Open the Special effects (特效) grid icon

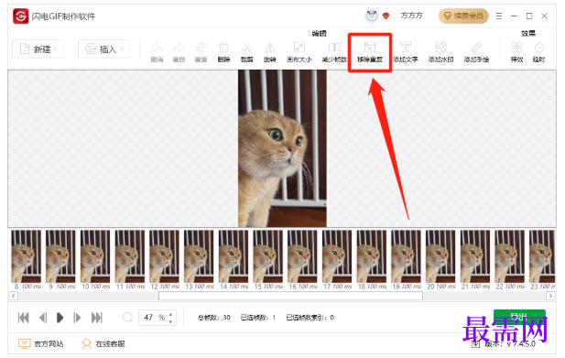click(x=516, y=48)
